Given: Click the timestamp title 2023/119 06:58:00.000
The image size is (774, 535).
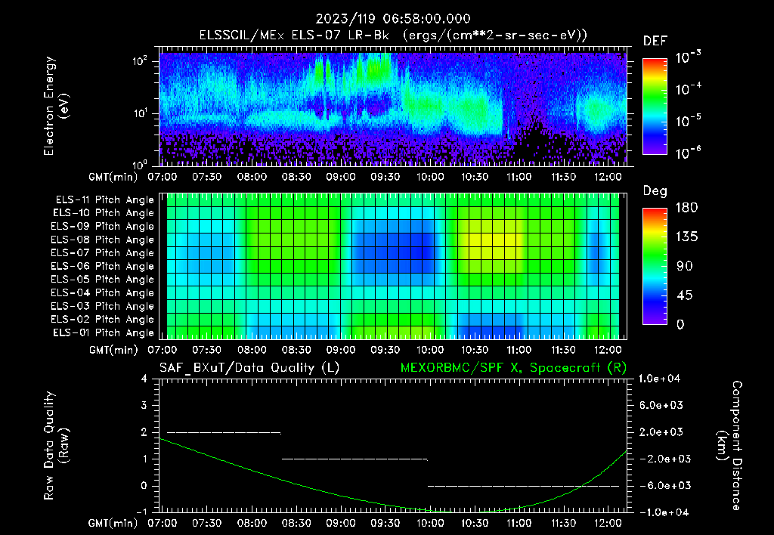Looking at the screenshot, I should pos(393,19).
